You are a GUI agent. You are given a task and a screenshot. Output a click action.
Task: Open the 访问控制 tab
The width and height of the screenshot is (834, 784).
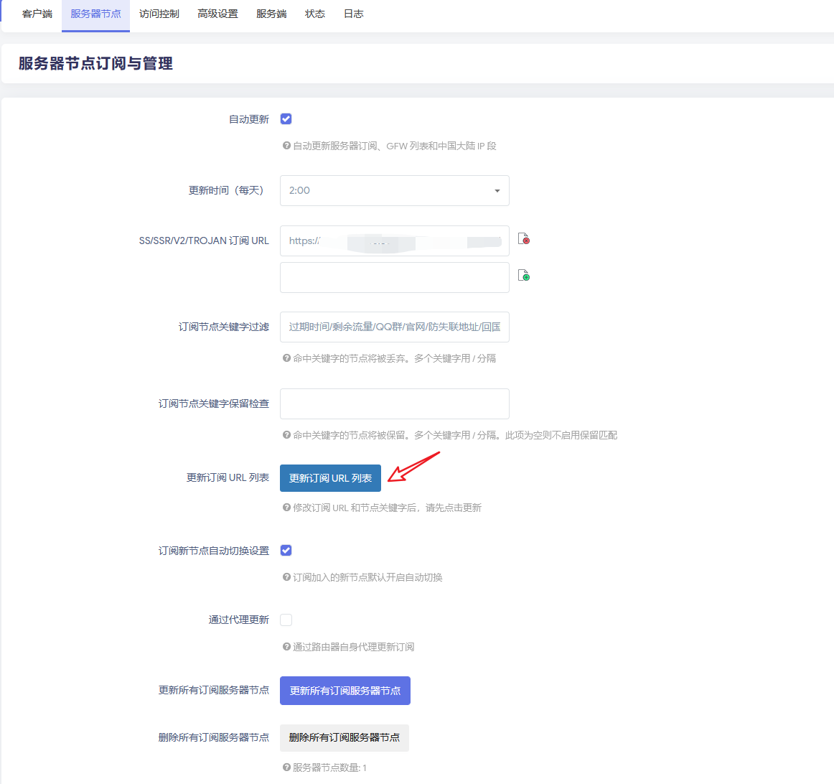159,14
